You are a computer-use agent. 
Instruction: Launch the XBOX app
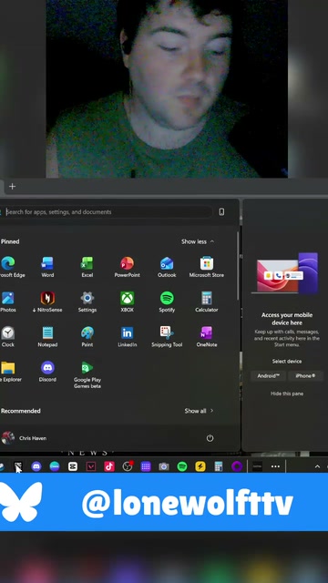127,302
